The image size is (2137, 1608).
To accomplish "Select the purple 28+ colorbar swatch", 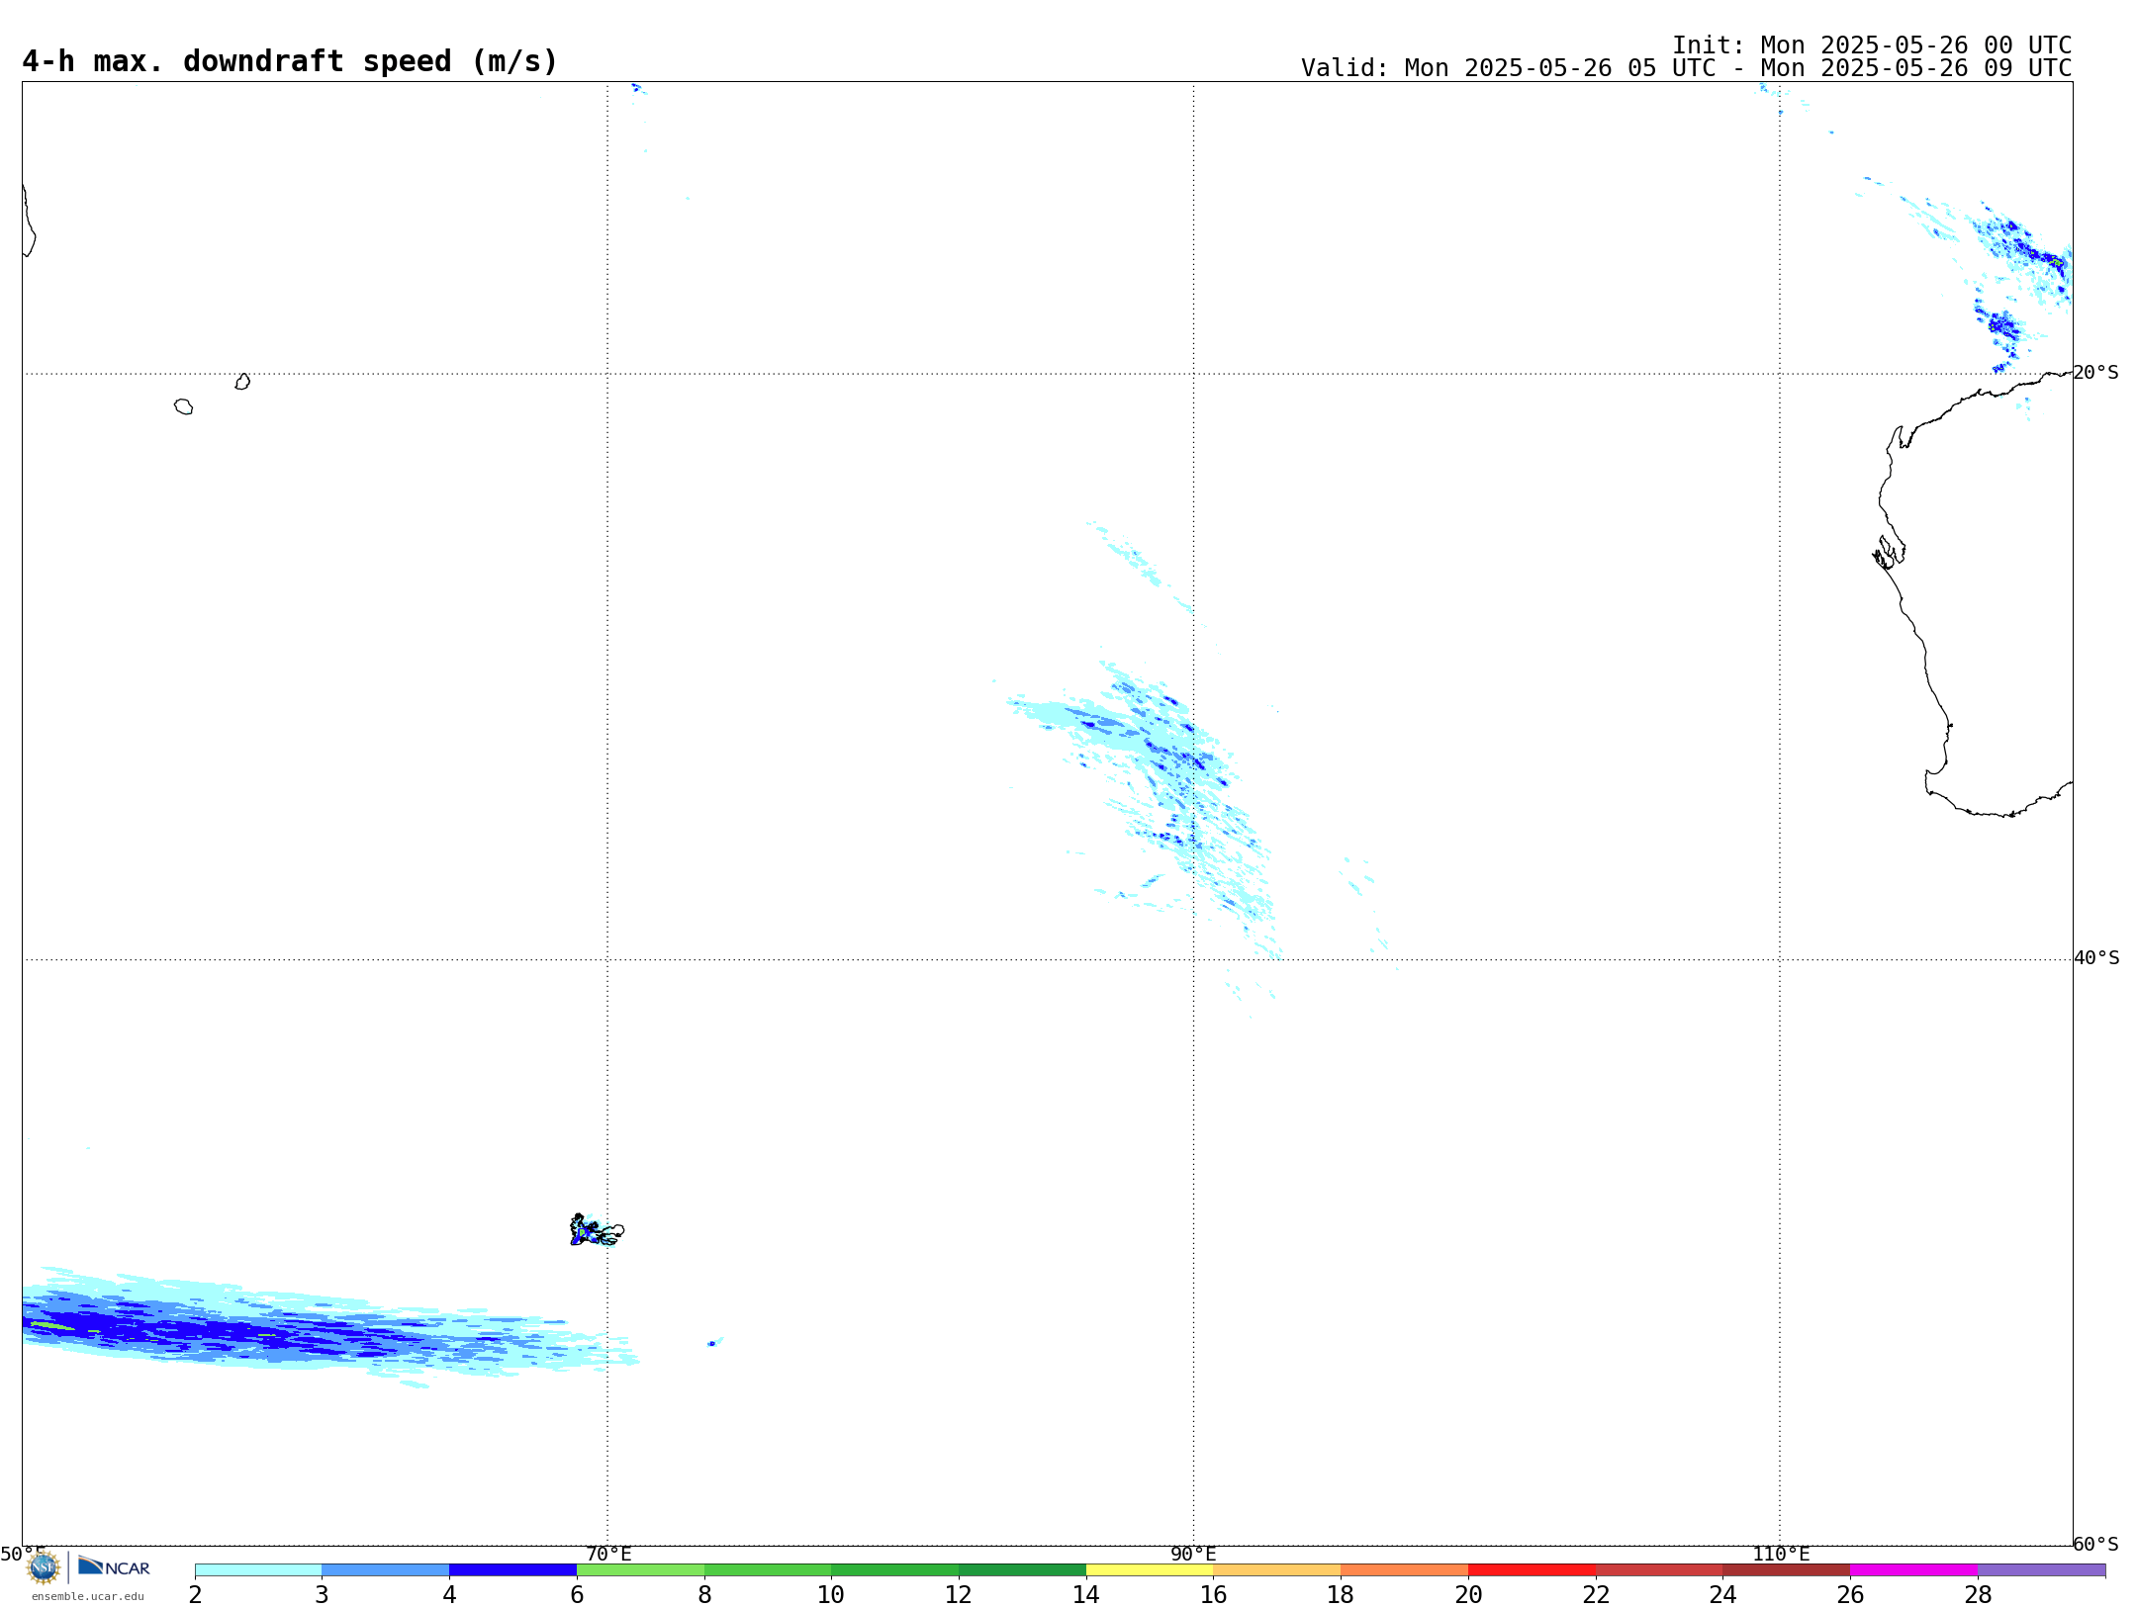I will (2042, 1570).
